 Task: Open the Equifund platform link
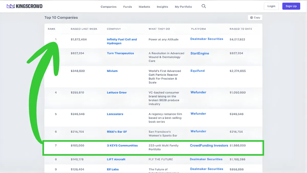[198, 71]
